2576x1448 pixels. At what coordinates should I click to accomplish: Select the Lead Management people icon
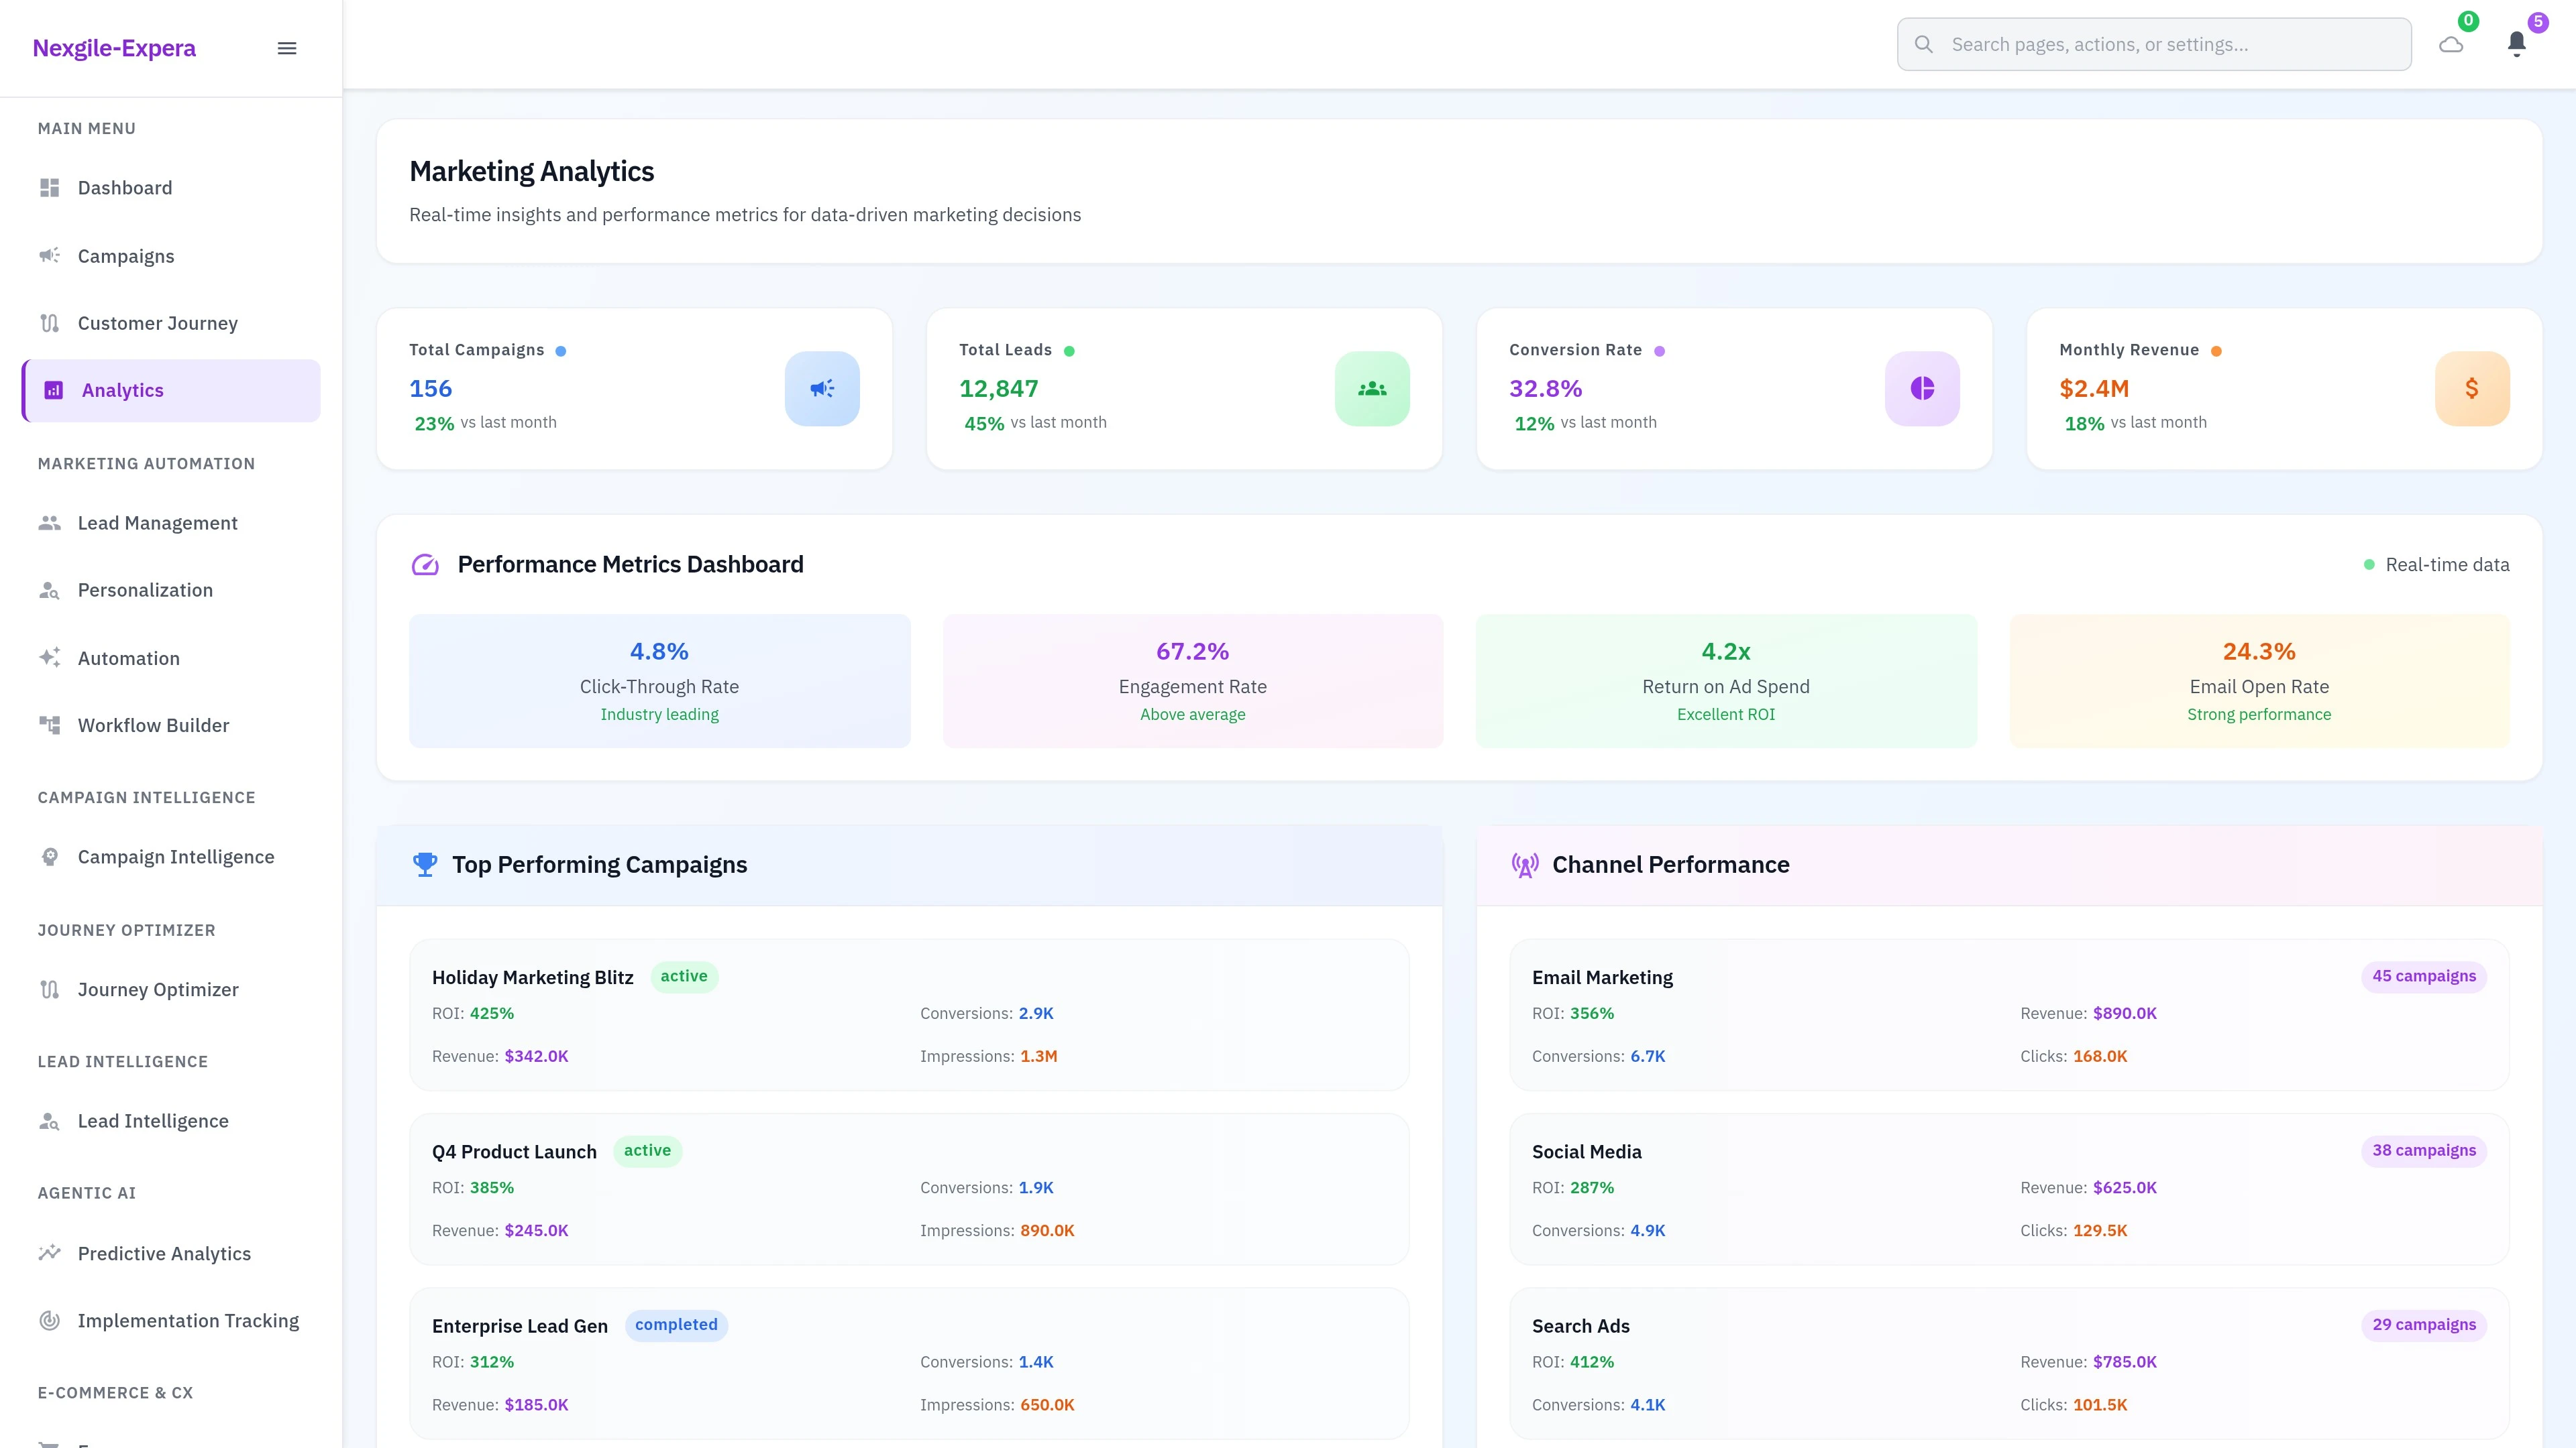50,522
